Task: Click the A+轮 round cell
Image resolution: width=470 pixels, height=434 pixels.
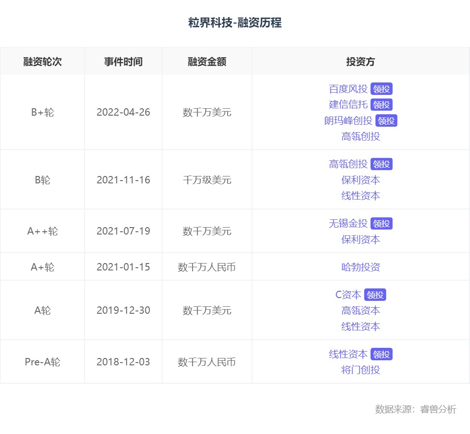Action: (x=42, y=267)
